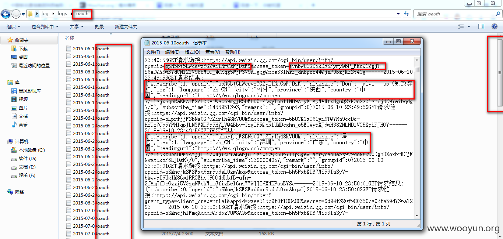Screen dimensions: 503x239
Task: Refresh the oauth folder view
Action: pyautogui.click(x=407, y=14)
